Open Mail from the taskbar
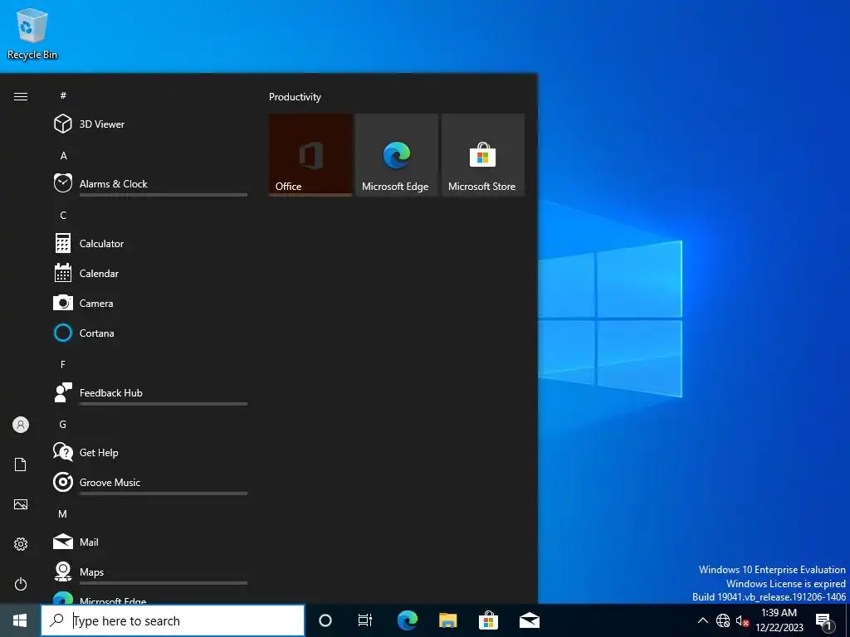Image resolution: width=850 pixels, height=637 pixels. 529,620
